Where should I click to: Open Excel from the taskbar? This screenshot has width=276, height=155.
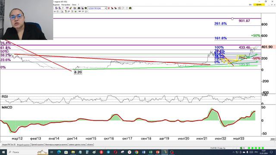[x=151, y=152]
